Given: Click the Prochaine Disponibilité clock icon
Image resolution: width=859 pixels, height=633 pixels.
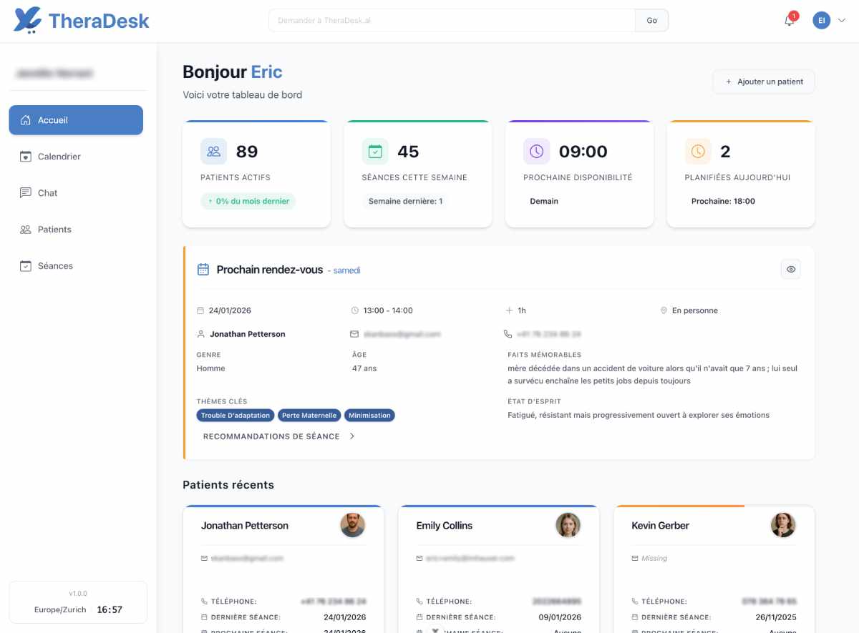Looking at the screenshot, I should (x=536, y=151).
